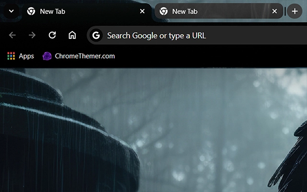Open the Apps bookmarks shortcut
307x192 pixels.
pos(21,56)
